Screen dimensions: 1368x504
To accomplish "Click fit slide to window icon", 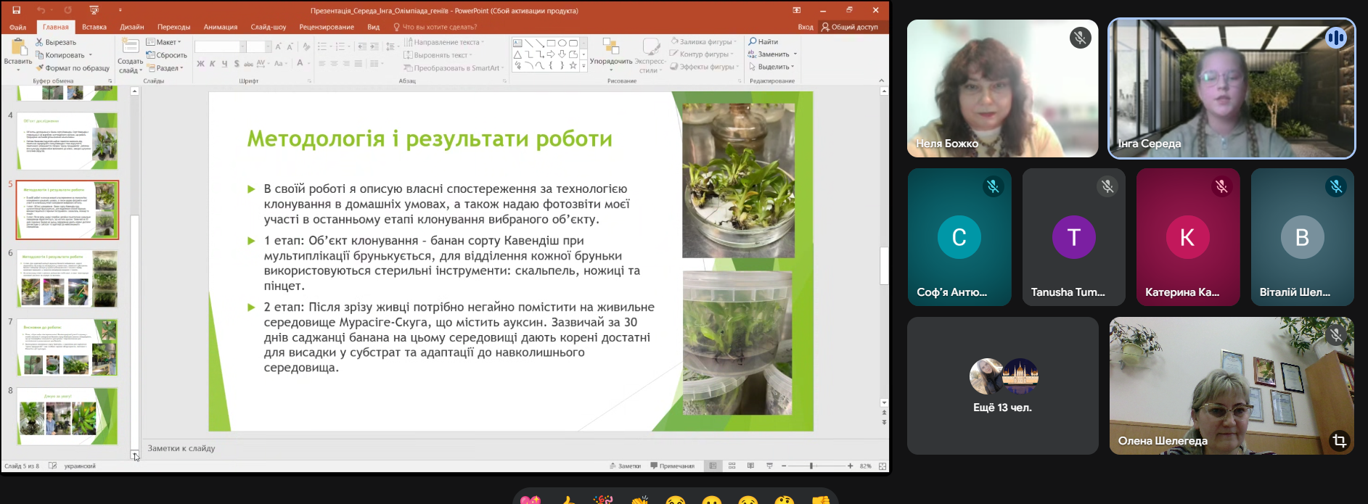I will (882, 466).
